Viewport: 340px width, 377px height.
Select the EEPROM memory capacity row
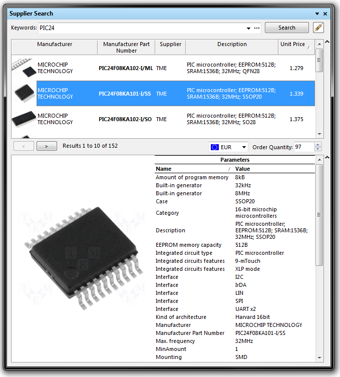click(235, 245)
